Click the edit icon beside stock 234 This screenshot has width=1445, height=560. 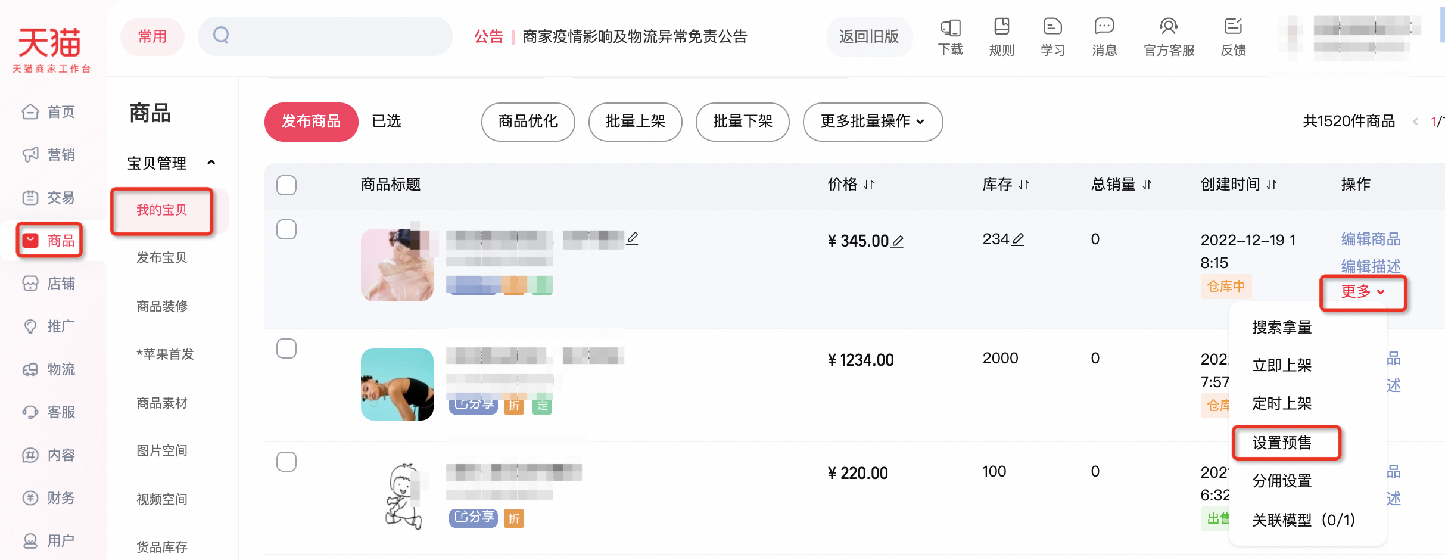pos(1018,239)
